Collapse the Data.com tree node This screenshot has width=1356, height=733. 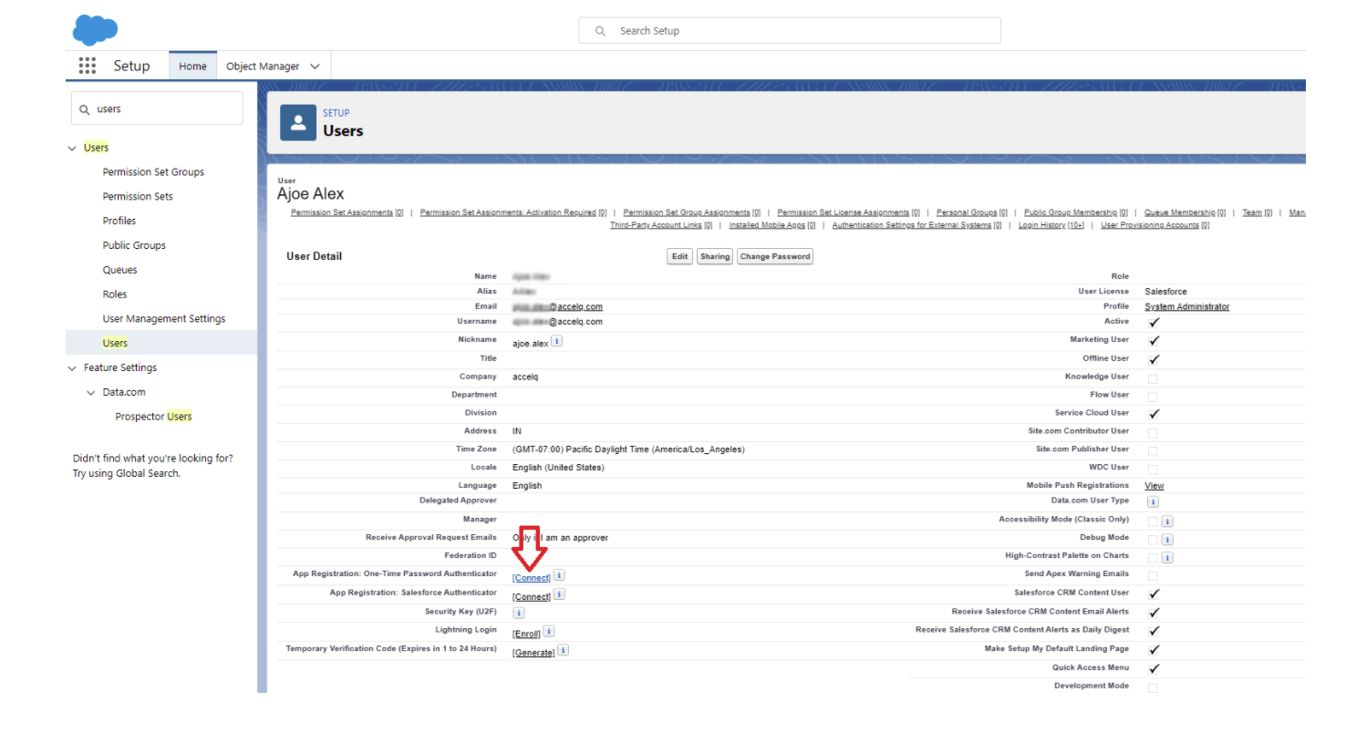point(90,393)
